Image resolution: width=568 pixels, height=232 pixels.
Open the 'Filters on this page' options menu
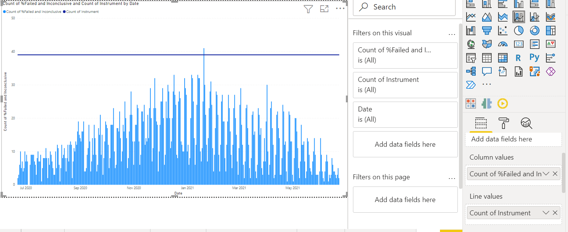[452, 178]
